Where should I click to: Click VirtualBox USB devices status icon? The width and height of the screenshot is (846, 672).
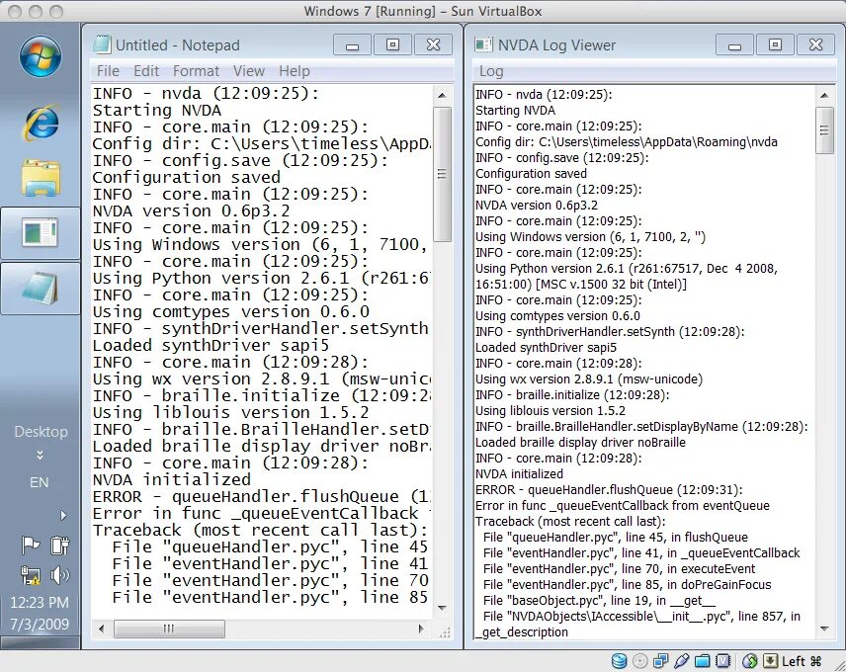tap(681, 661)
